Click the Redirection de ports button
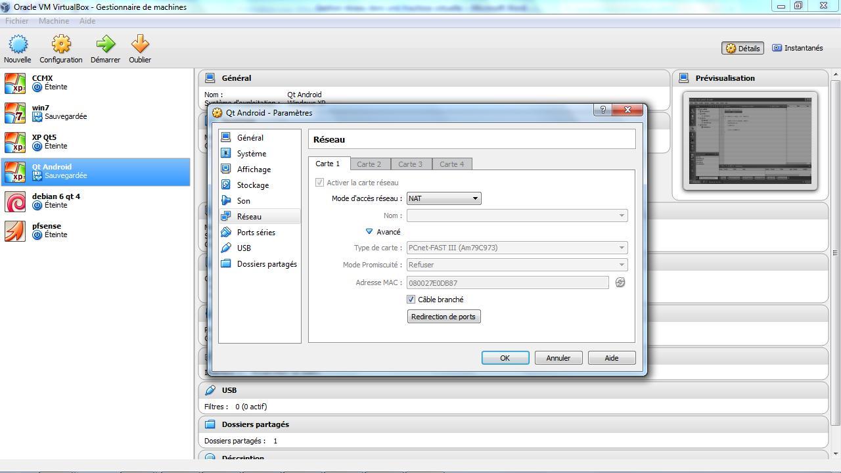 click(x=443, y=317)
